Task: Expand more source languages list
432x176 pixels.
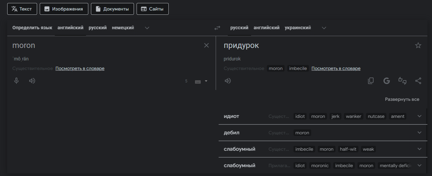Action: coord(147,28)
